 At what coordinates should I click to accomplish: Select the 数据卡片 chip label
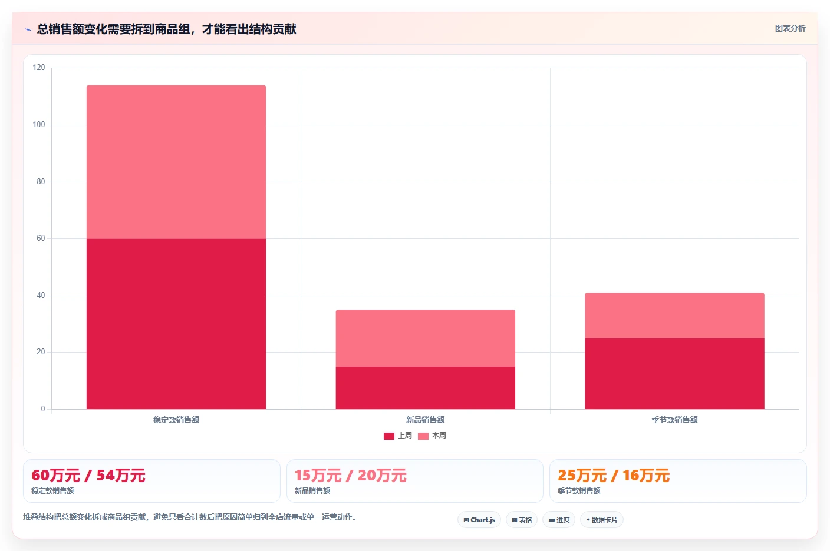click(605, 520)
